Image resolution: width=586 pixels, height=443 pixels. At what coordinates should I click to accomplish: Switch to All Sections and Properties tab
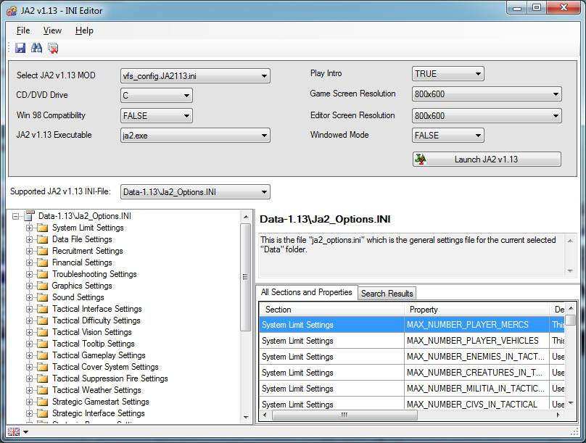coord(307,292)
